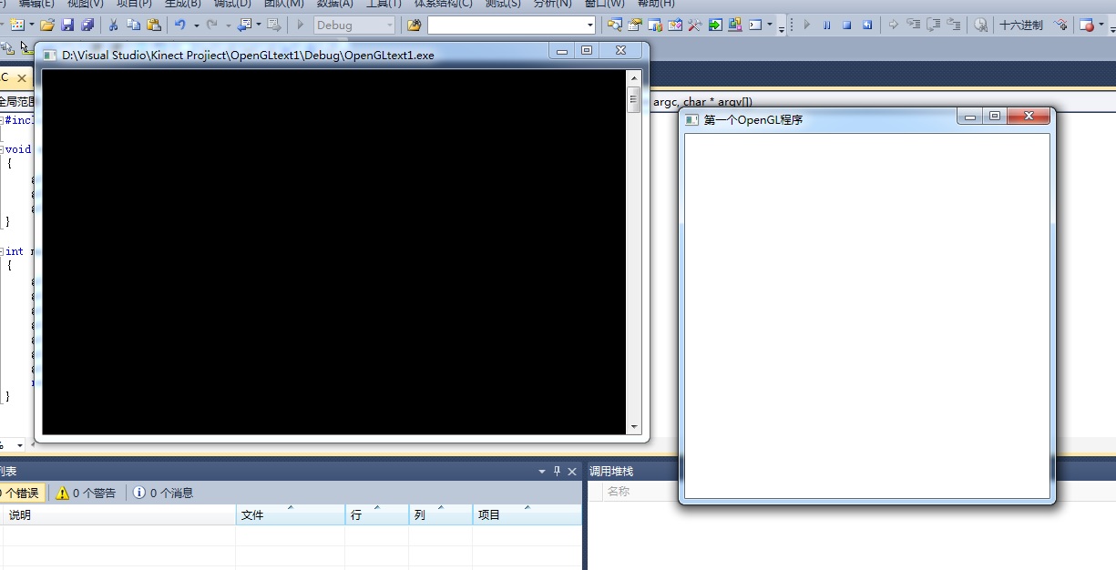Click the Toolbox wrench and hammer icon
The image size is (1116, 570).
(695, 25)
